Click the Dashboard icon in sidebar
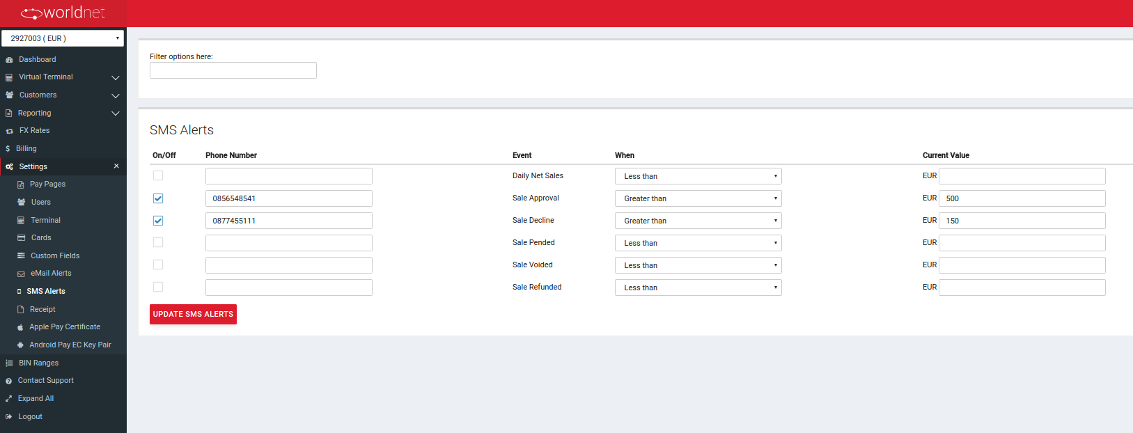This screenshot has height=433, width=1133. point(9,60)
